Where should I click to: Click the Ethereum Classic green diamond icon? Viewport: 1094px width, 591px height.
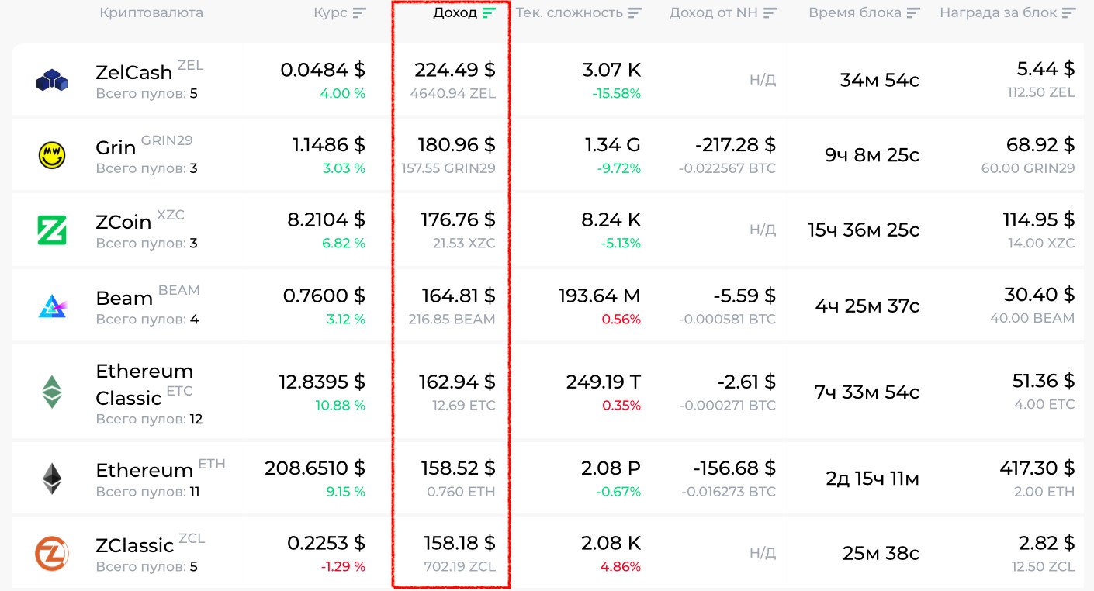tap(52, 392)
